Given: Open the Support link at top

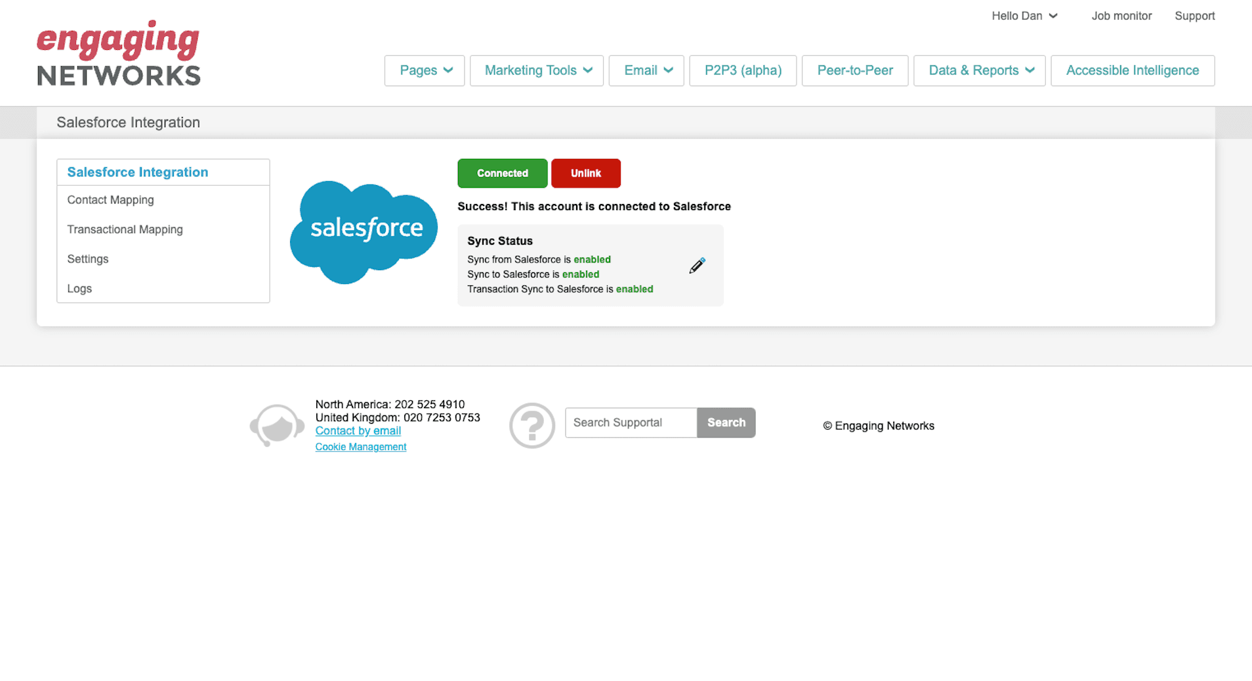Looking at the screenshot, I should [1195, 16].
